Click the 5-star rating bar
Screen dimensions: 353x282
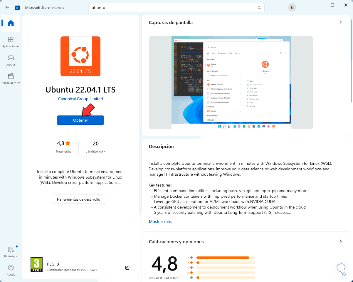226,258
